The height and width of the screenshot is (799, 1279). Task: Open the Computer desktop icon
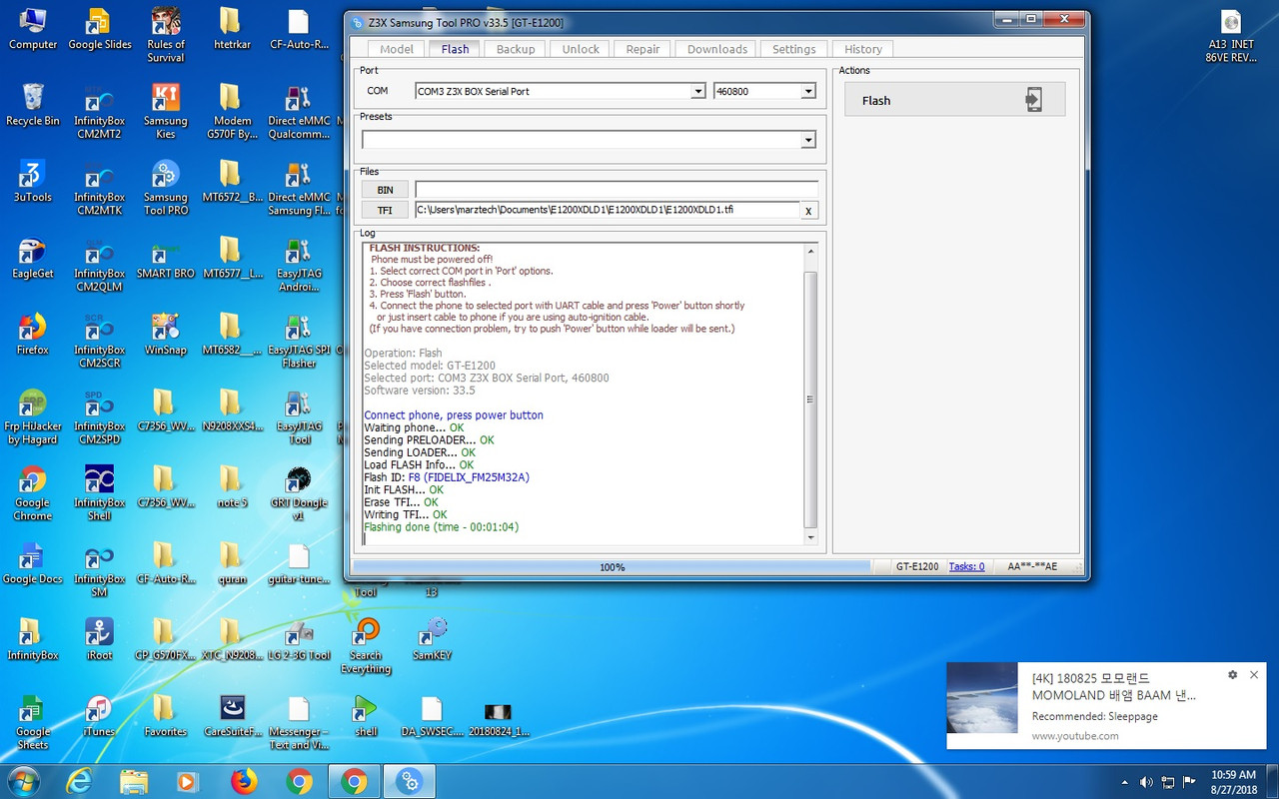tap(33, 28)
